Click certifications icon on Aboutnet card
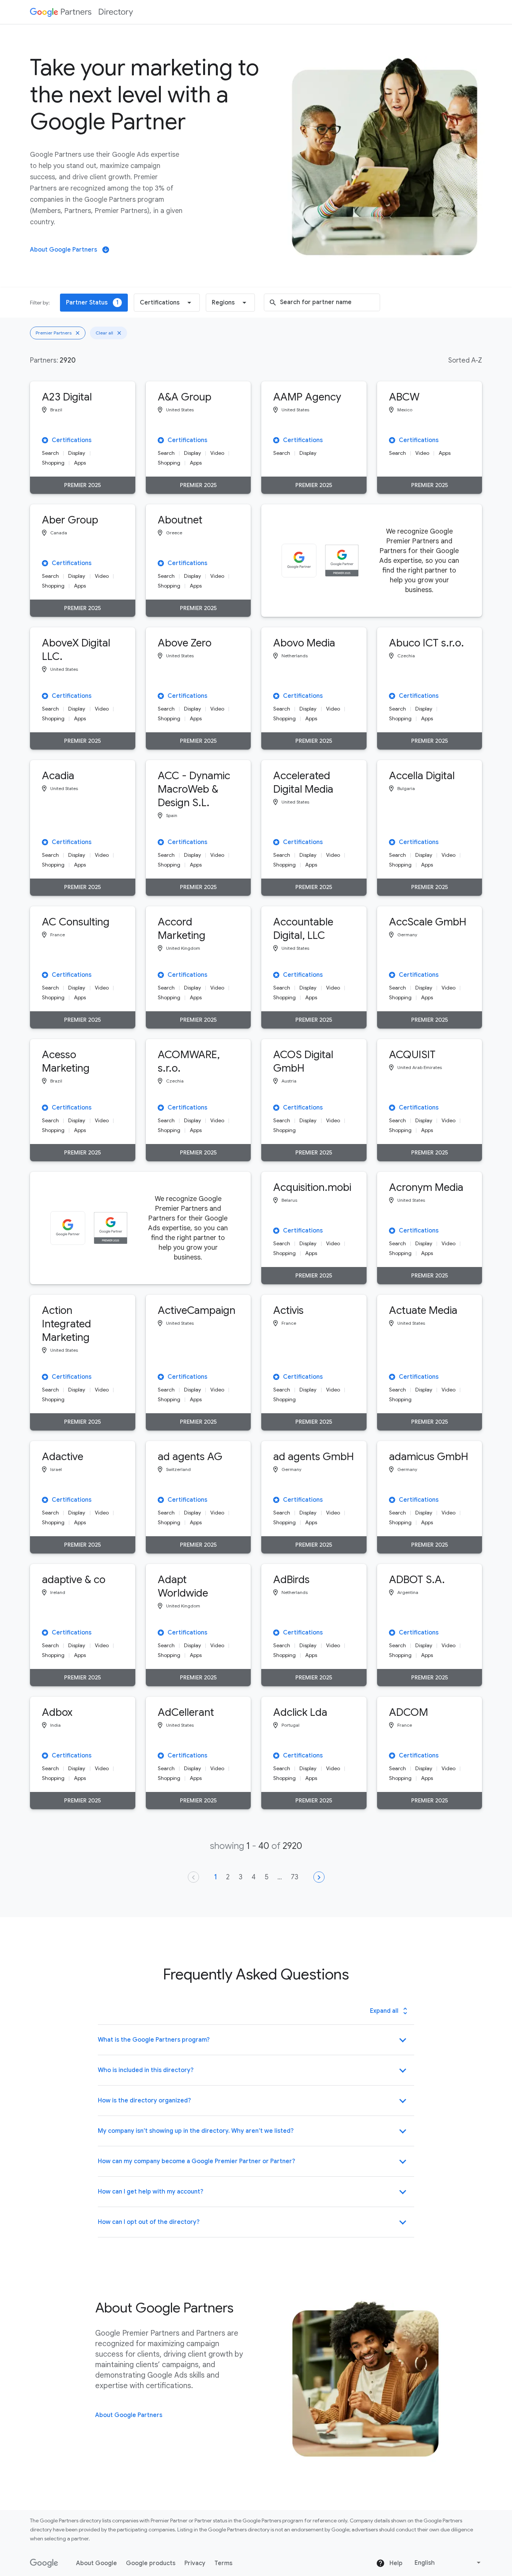This screenshot has width=512, height=2576. pos(161,563)
